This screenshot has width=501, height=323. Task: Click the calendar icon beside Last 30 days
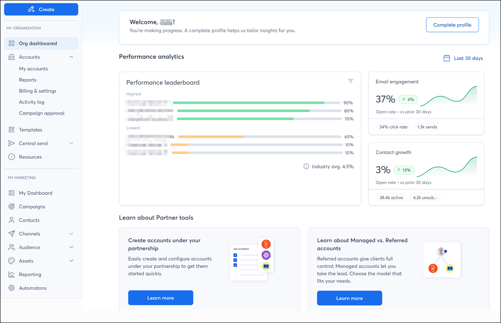click(x=447, y=58)
